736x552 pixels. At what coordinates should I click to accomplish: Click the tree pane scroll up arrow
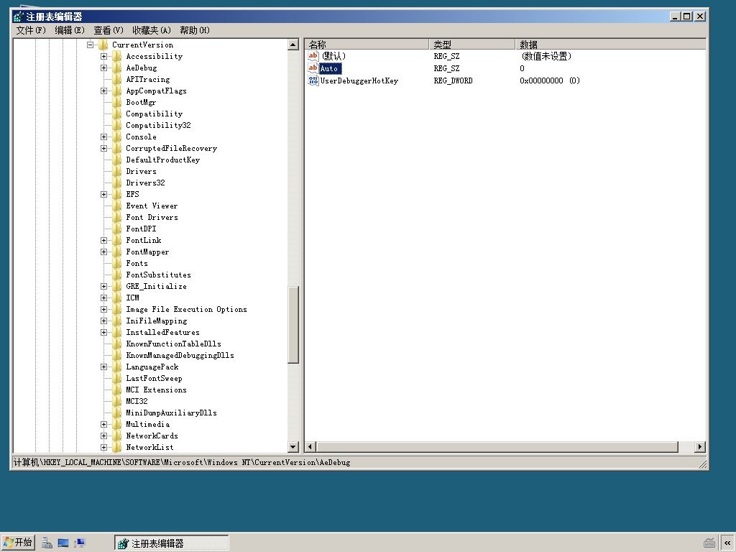[293, 45]
